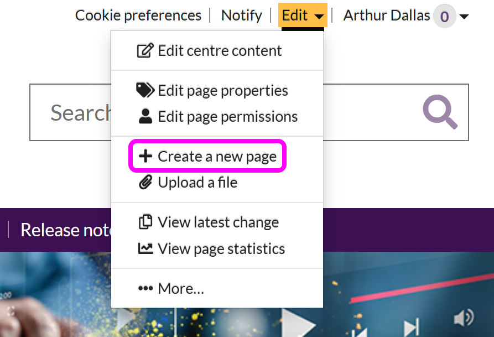494x337 pixels.
Task: Click the magnifying glass search icon
Action: 440,112
